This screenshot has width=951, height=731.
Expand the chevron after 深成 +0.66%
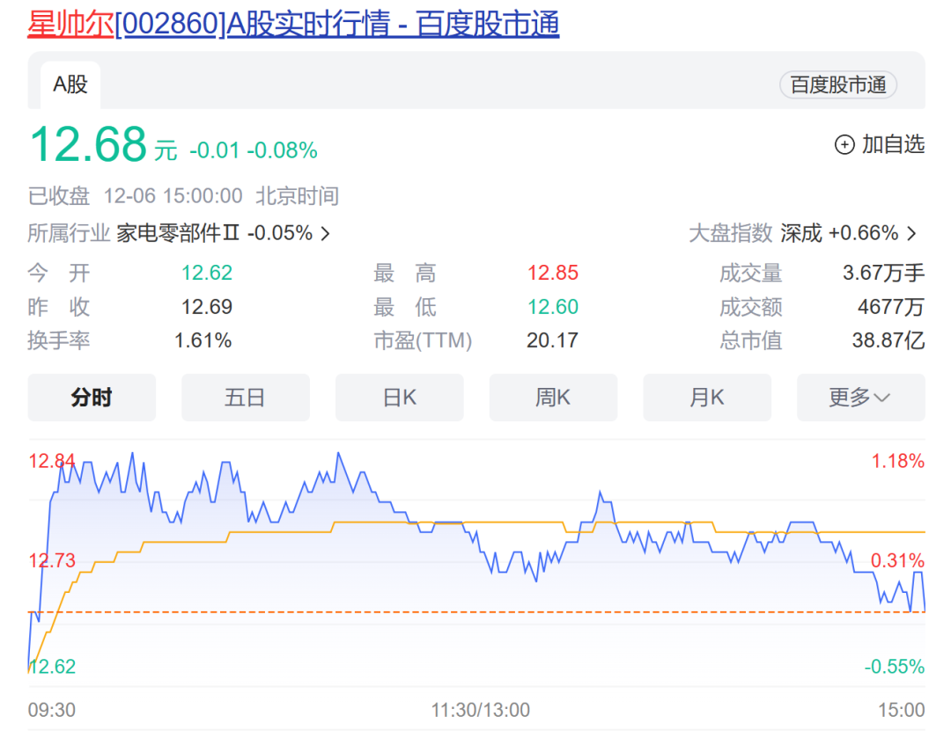click(911, 233)
